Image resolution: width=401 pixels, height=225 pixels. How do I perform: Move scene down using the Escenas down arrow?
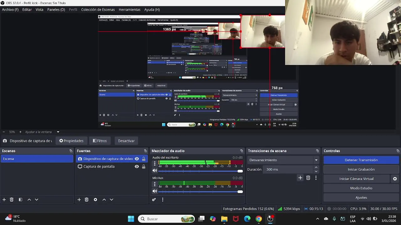coord(36,200)
